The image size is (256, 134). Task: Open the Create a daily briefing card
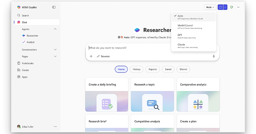click(x=106, y=95)
